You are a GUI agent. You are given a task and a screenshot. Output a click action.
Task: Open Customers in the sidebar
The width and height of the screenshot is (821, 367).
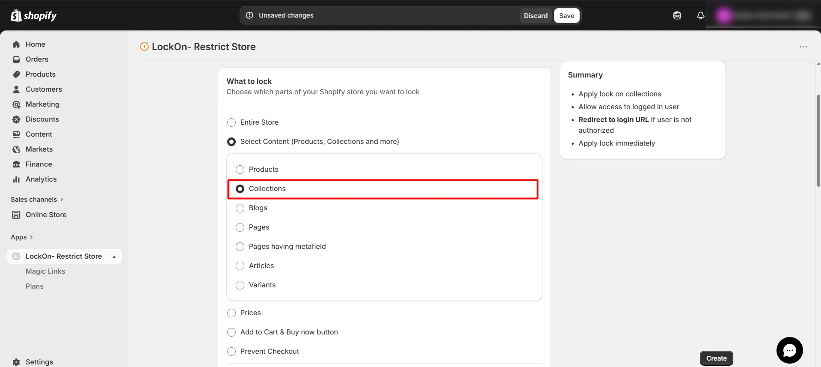click(44, 89)
